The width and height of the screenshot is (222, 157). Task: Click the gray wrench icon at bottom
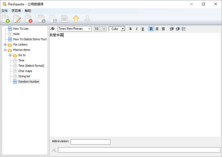point(54,150)
